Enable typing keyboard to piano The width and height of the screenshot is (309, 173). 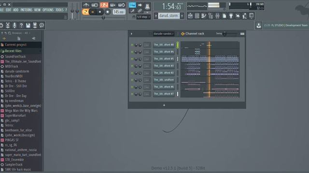(132, 5)
